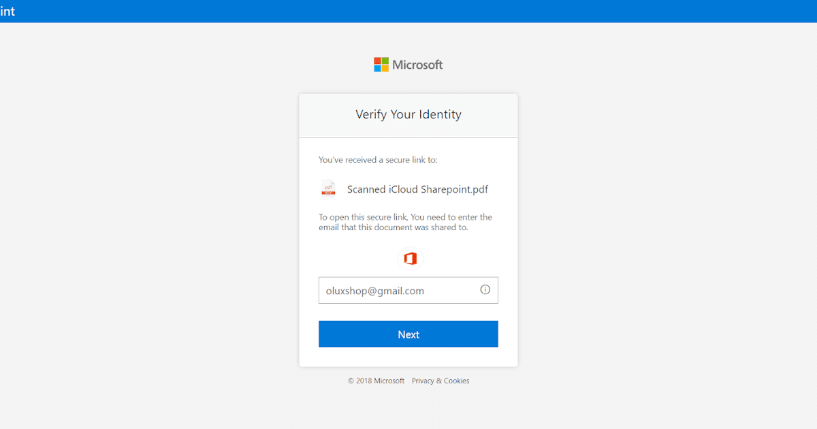The width and height of the screenshot is (817, 429).
Task: Click the int label in the top blue bar
Action: tap(7, 11)
